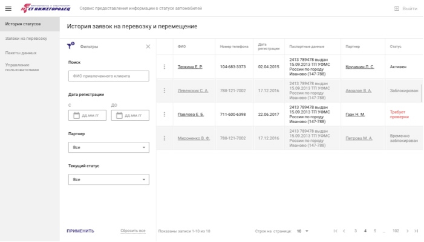Go to next page arrow
Screen dimensions: 424x242
tap(408, 231)
